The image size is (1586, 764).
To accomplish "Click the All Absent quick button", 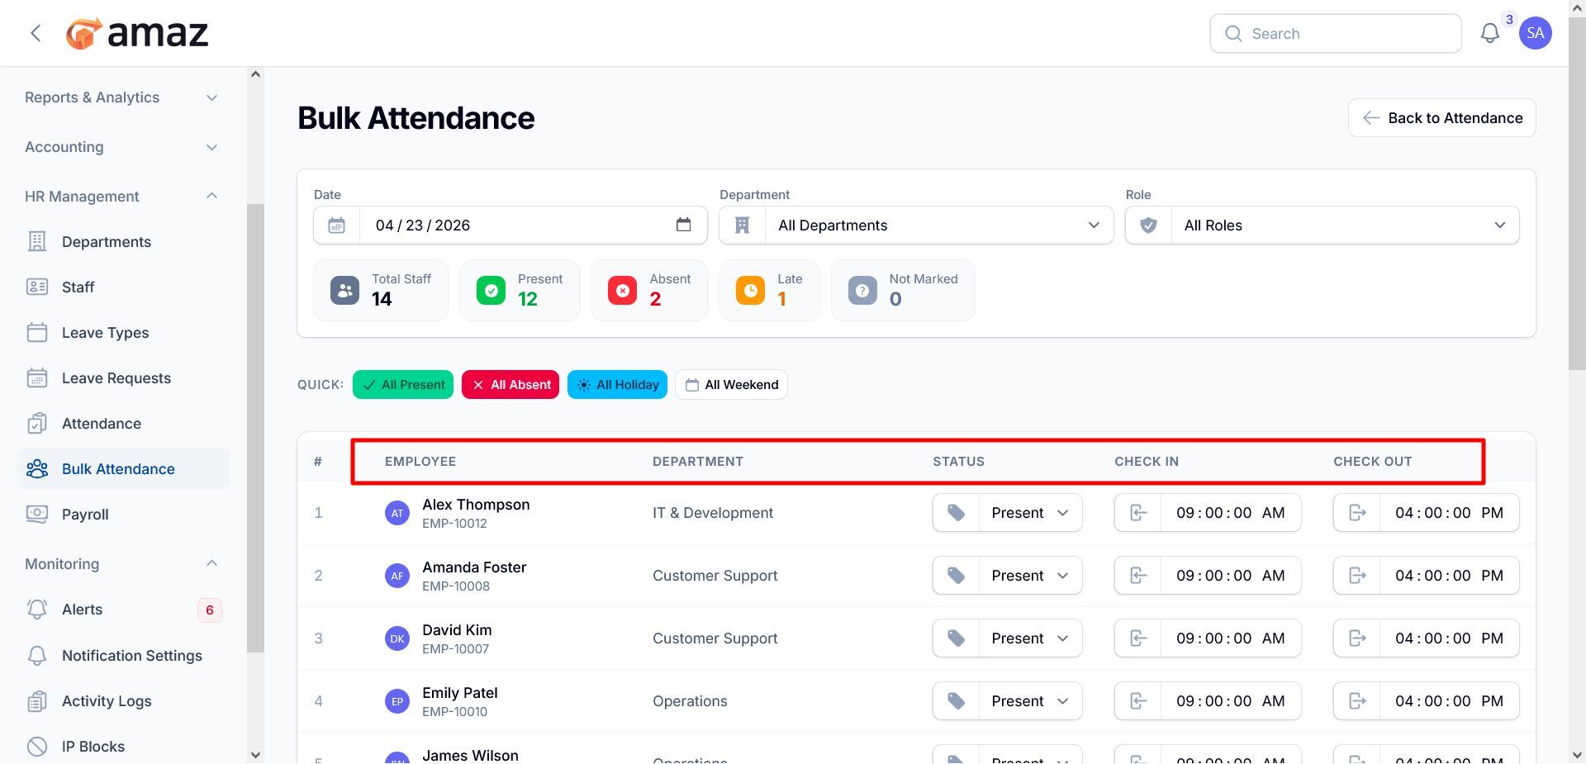I will (x=510, y=385).
